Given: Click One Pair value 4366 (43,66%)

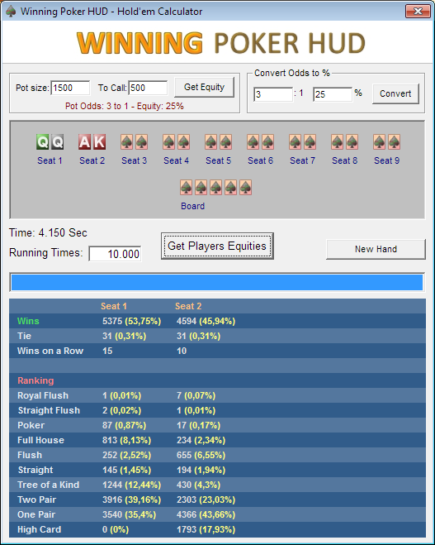Looking at the screenshot, I should coord(206,514).
